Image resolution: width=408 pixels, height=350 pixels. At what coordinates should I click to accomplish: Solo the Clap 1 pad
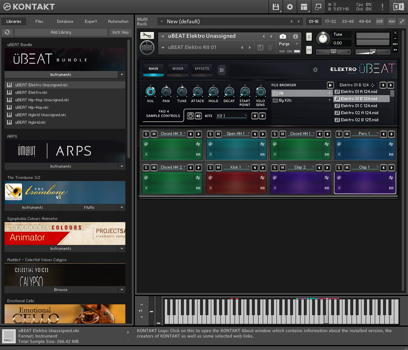point(339,168)
